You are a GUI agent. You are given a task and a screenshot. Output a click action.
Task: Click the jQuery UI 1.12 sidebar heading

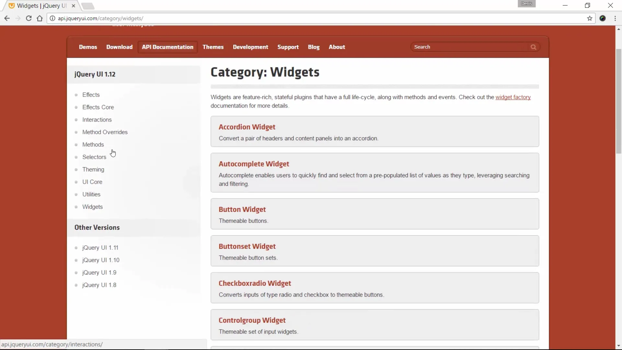point(95,74)
